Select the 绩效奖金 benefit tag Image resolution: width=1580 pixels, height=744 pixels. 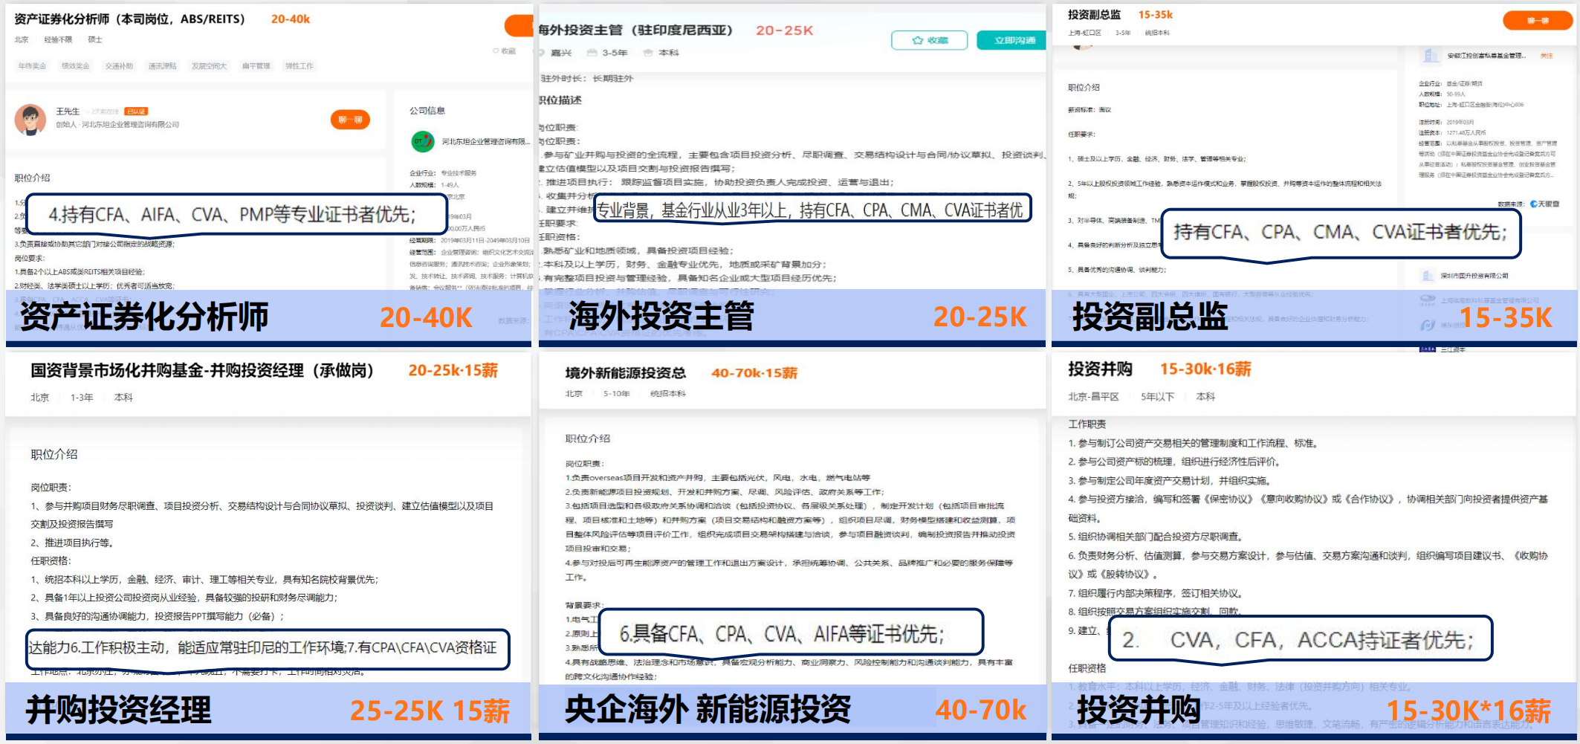point(75,66)
